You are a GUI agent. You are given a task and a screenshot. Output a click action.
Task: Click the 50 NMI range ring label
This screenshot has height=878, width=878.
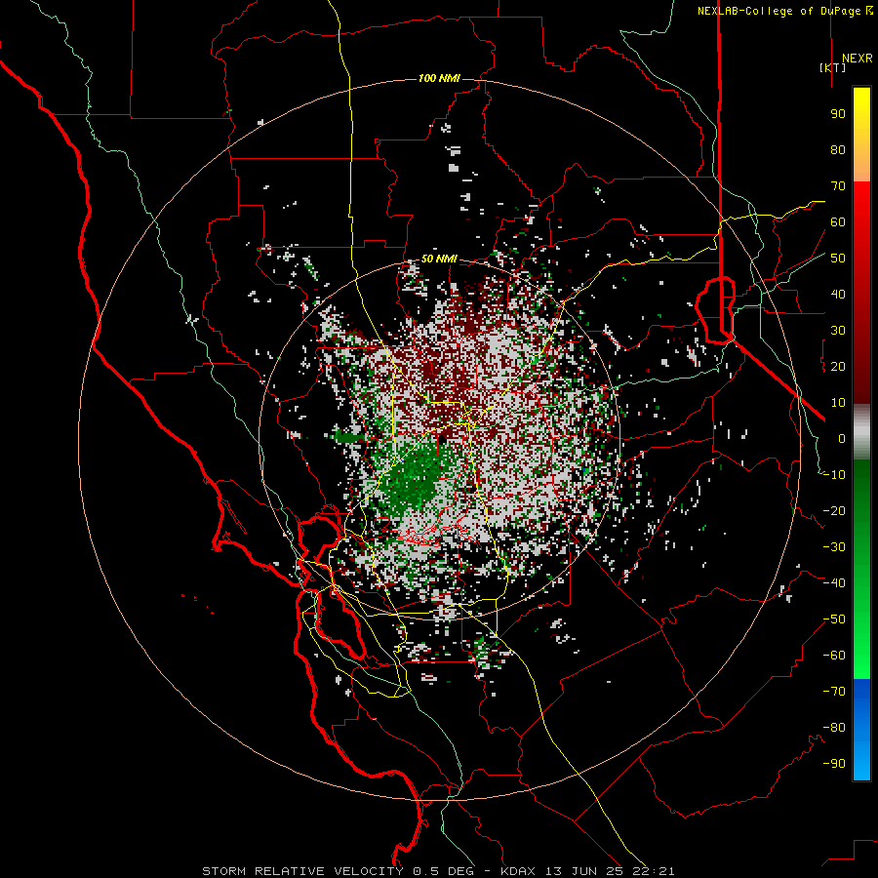[x=439, y=259]
